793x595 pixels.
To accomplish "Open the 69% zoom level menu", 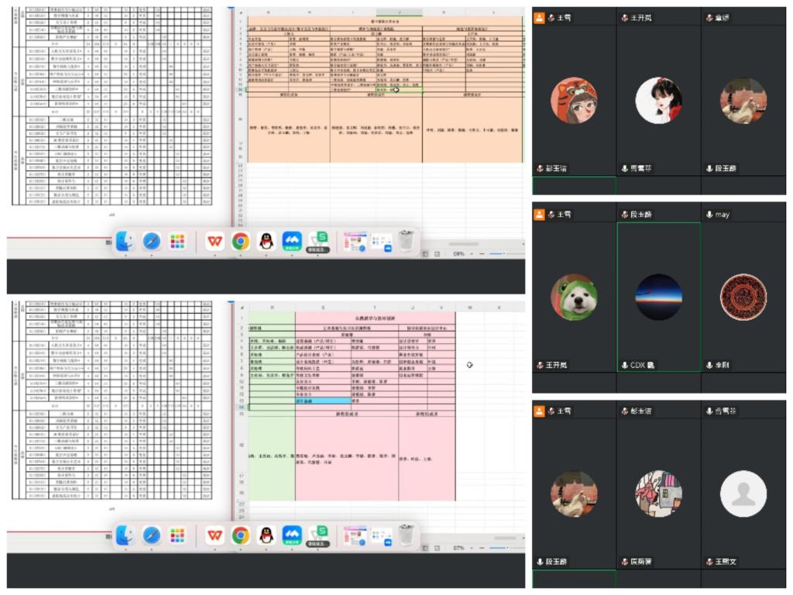I will [459, 254].
